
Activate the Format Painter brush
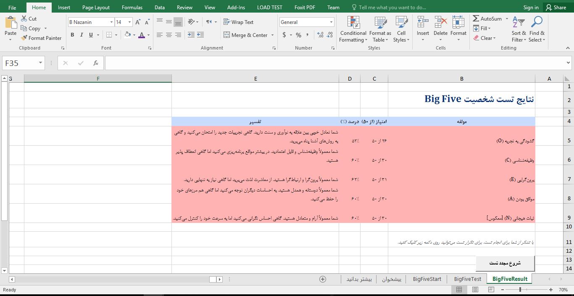point(24,38)
